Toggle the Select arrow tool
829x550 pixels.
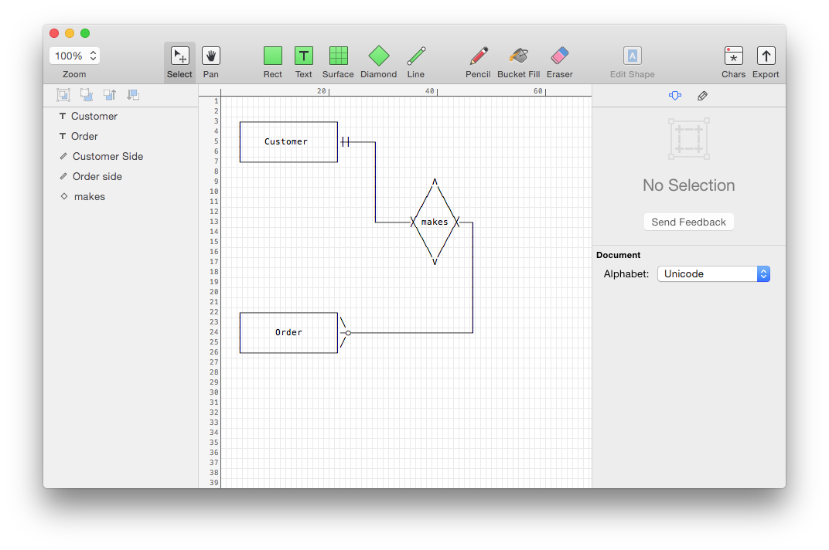[179, 56]
